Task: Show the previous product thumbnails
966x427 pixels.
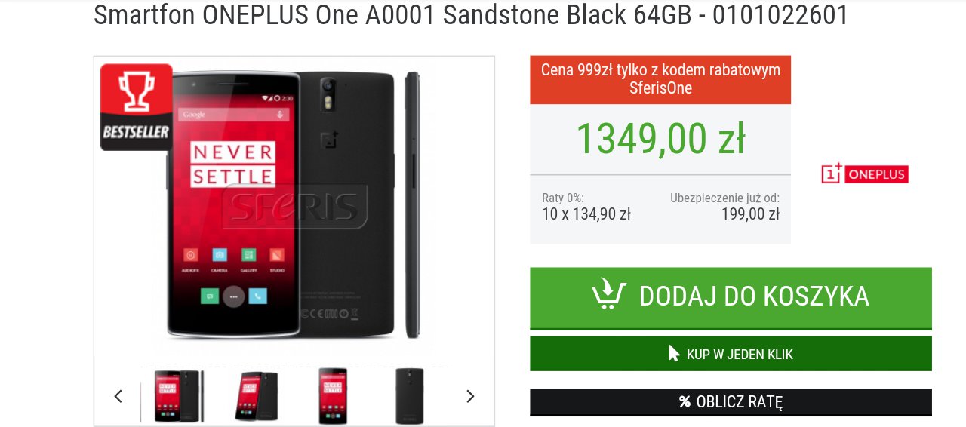Action: [118, 396]
